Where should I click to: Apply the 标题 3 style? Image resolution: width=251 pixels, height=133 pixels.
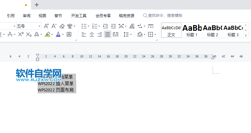coord(233,30)
